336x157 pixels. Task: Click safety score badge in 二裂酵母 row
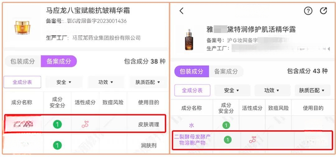pos(227,140)
